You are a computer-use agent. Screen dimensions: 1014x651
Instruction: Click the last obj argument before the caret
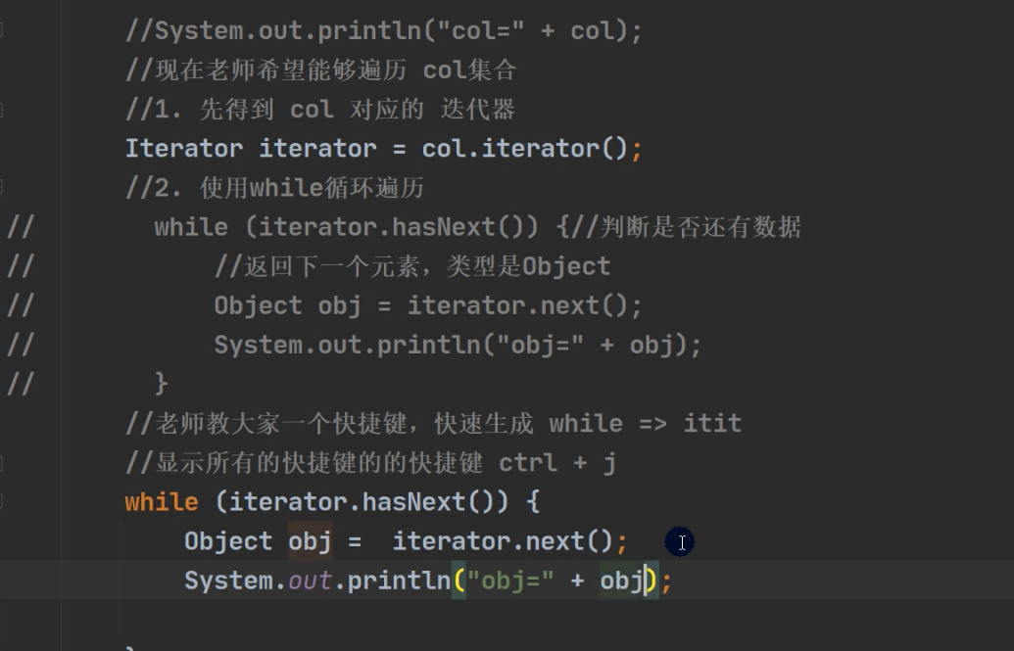(620, 581)
